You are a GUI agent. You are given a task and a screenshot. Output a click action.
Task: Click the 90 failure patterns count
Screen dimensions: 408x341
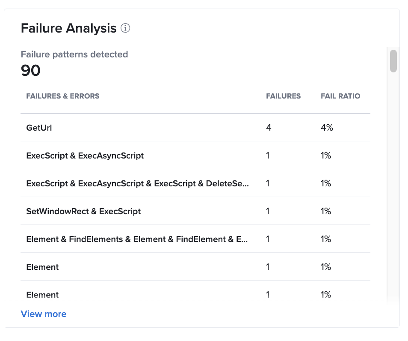pos(31,71)
